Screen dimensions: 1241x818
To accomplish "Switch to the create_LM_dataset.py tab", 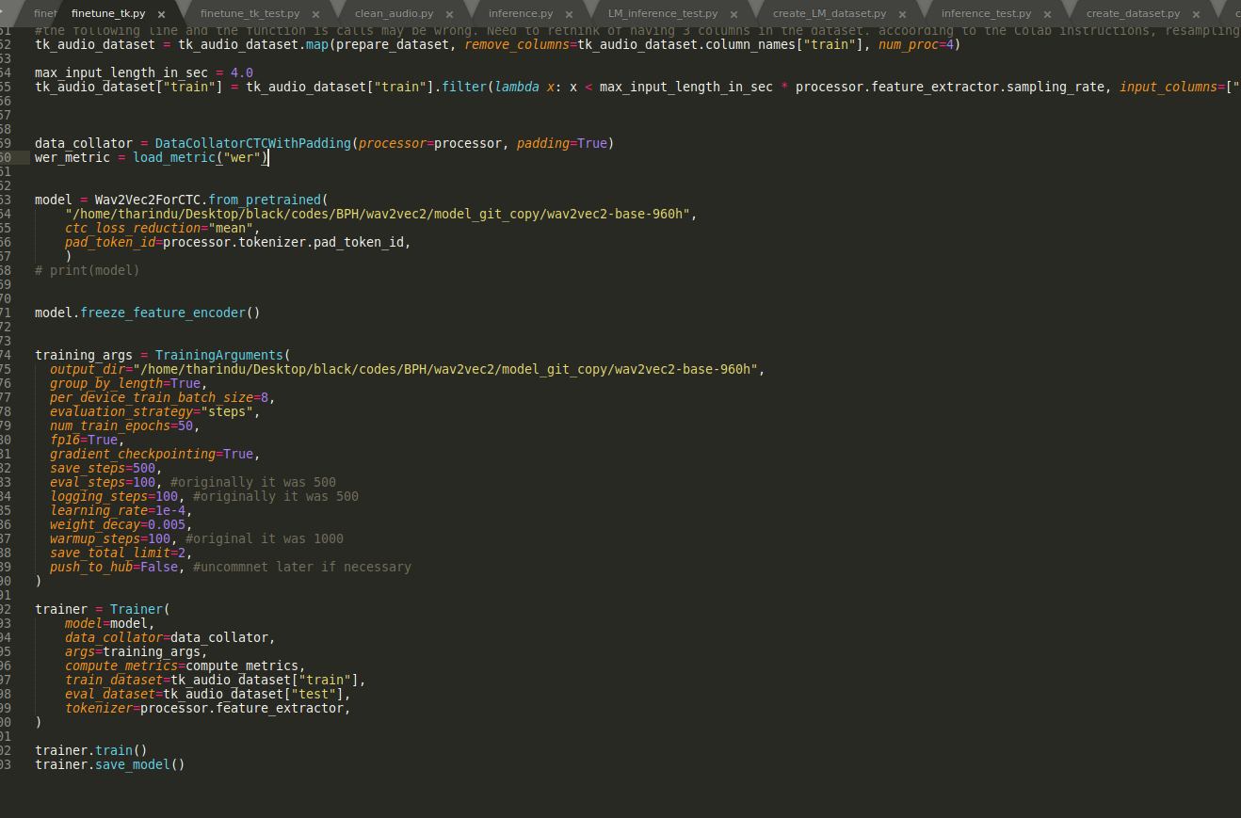I will 830,14.
